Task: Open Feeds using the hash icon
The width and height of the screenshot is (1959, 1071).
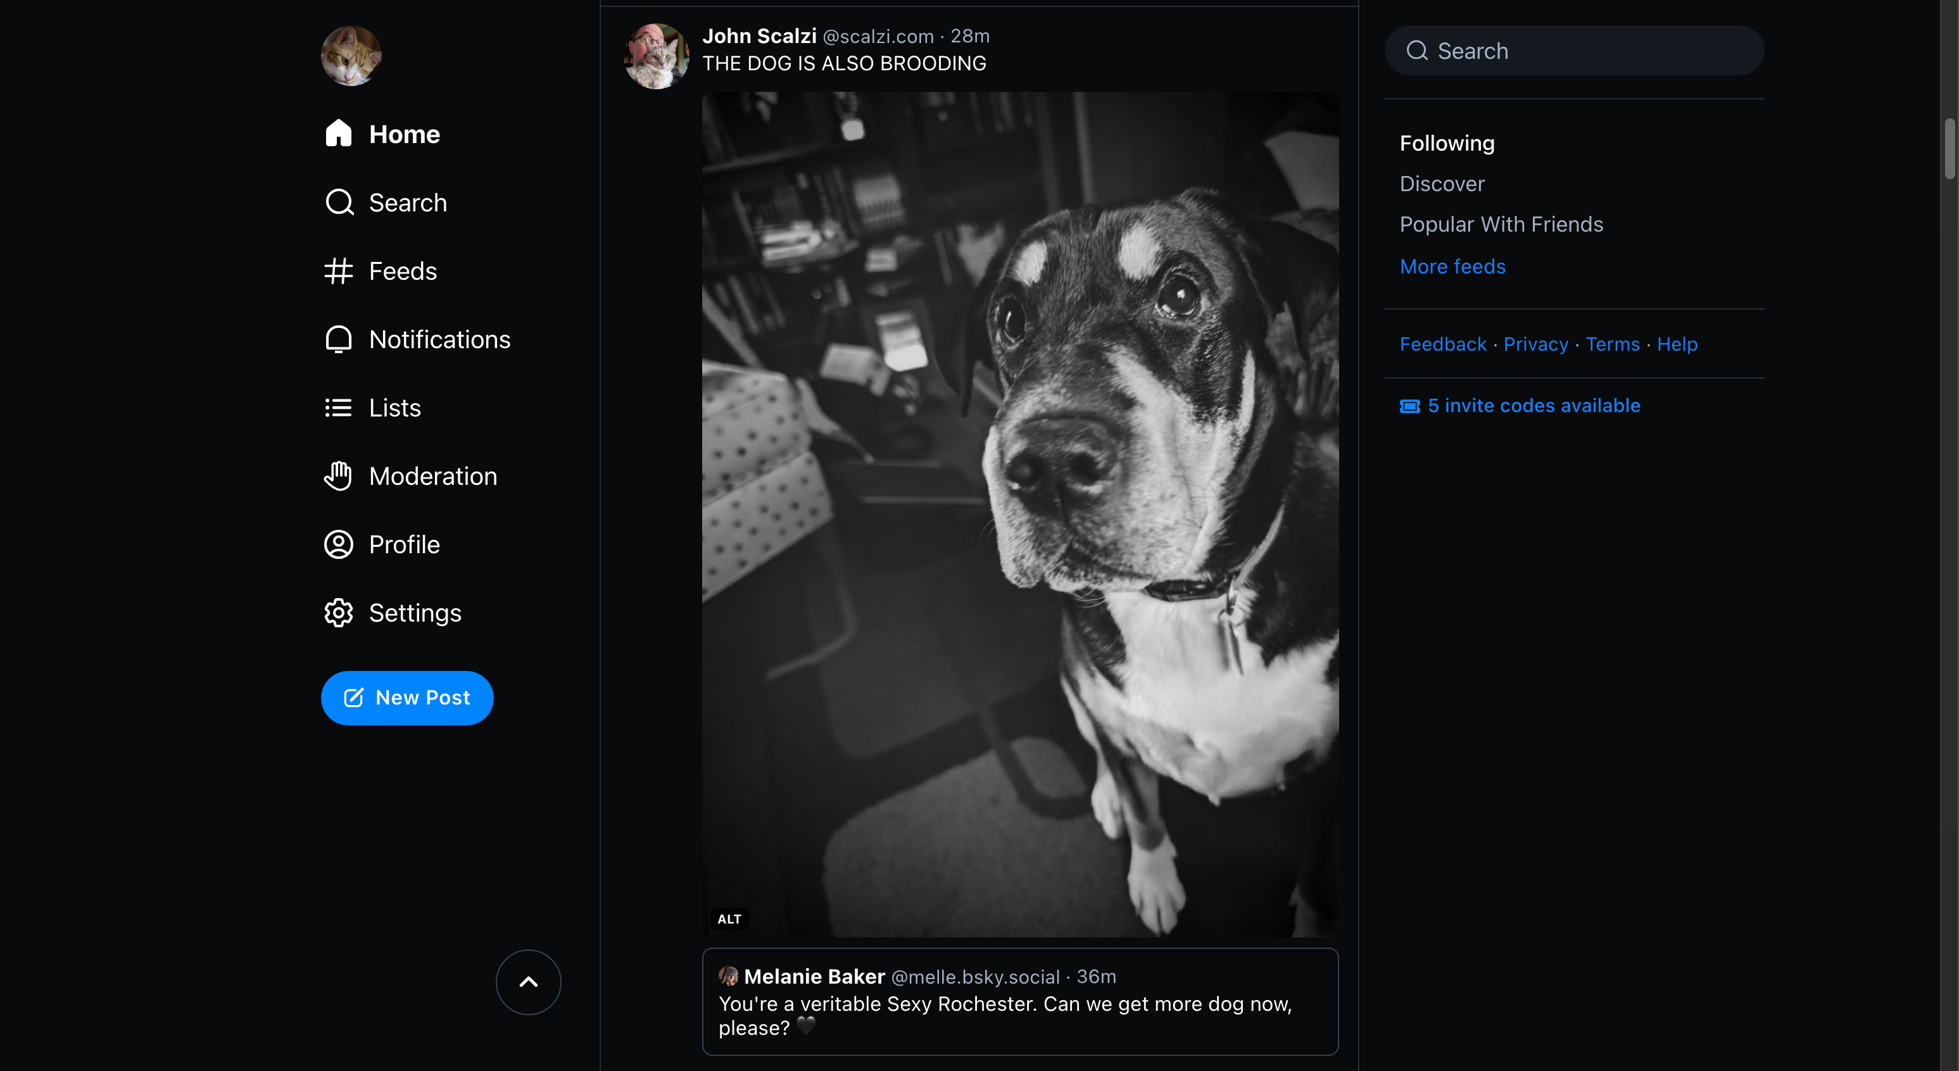Action: pos(338,271)
